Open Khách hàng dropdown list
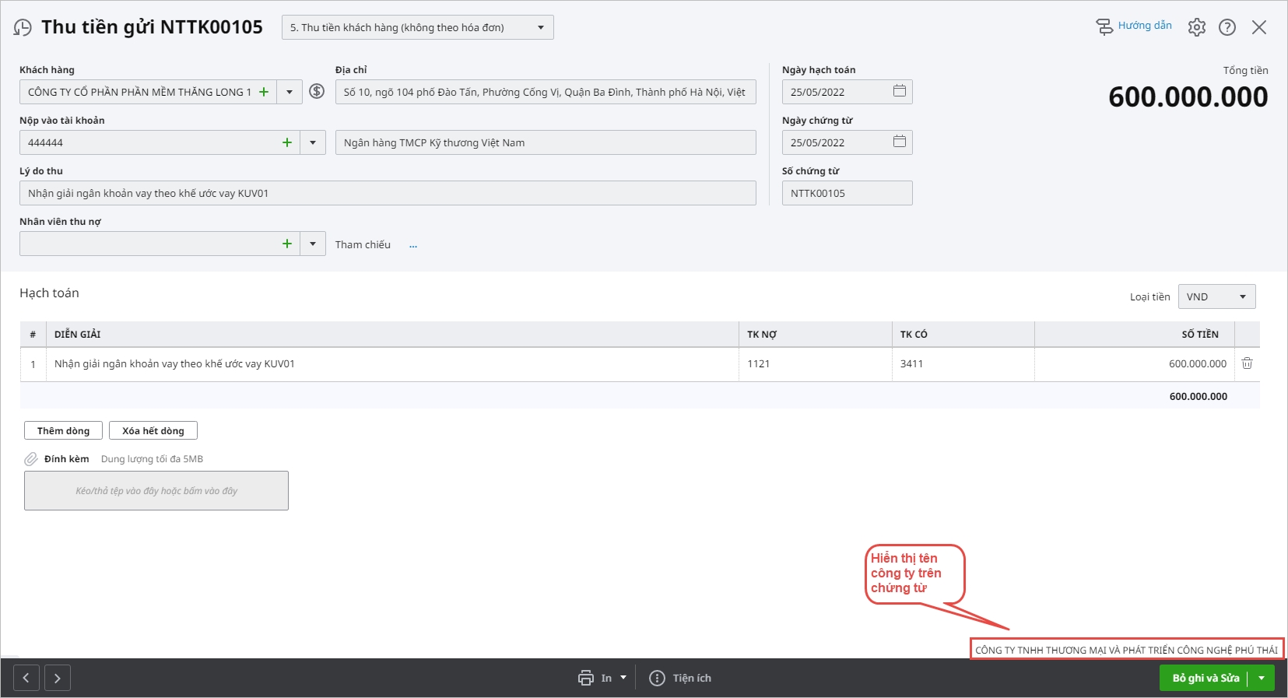 coord(290,92)
